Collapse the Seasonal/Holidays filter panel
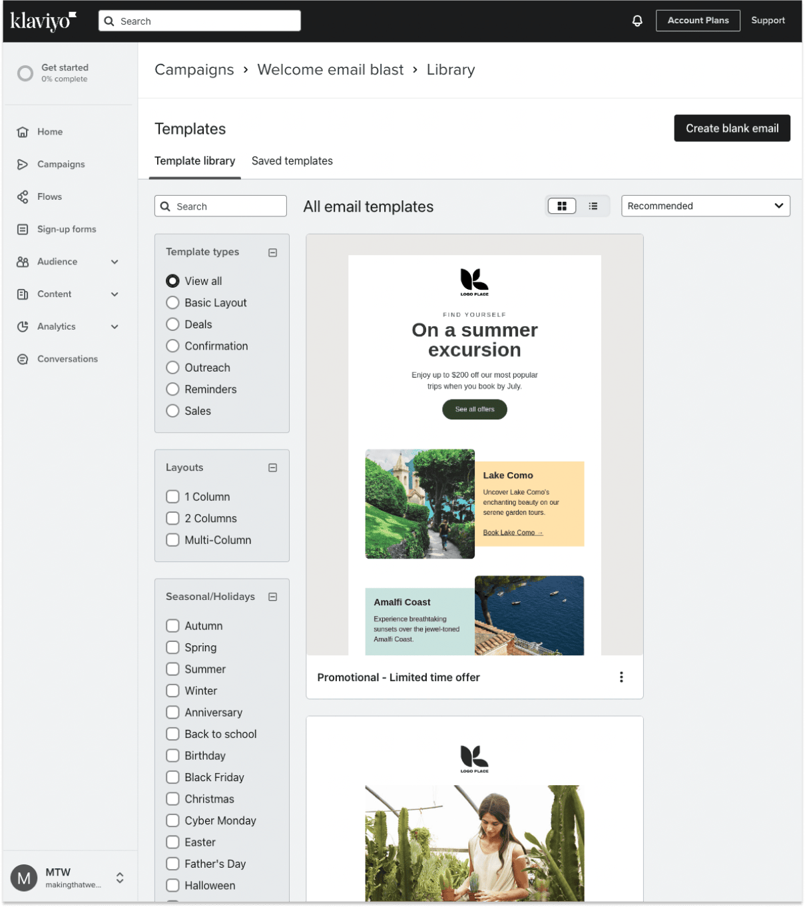 [x=272, y=597]
